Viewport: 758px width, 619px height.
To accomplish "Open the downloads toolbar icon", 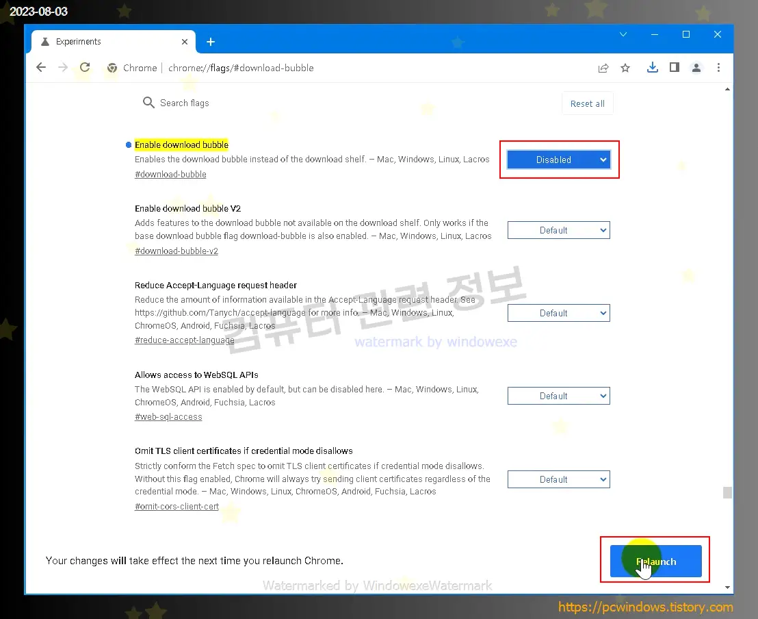I will click(653, 67).
